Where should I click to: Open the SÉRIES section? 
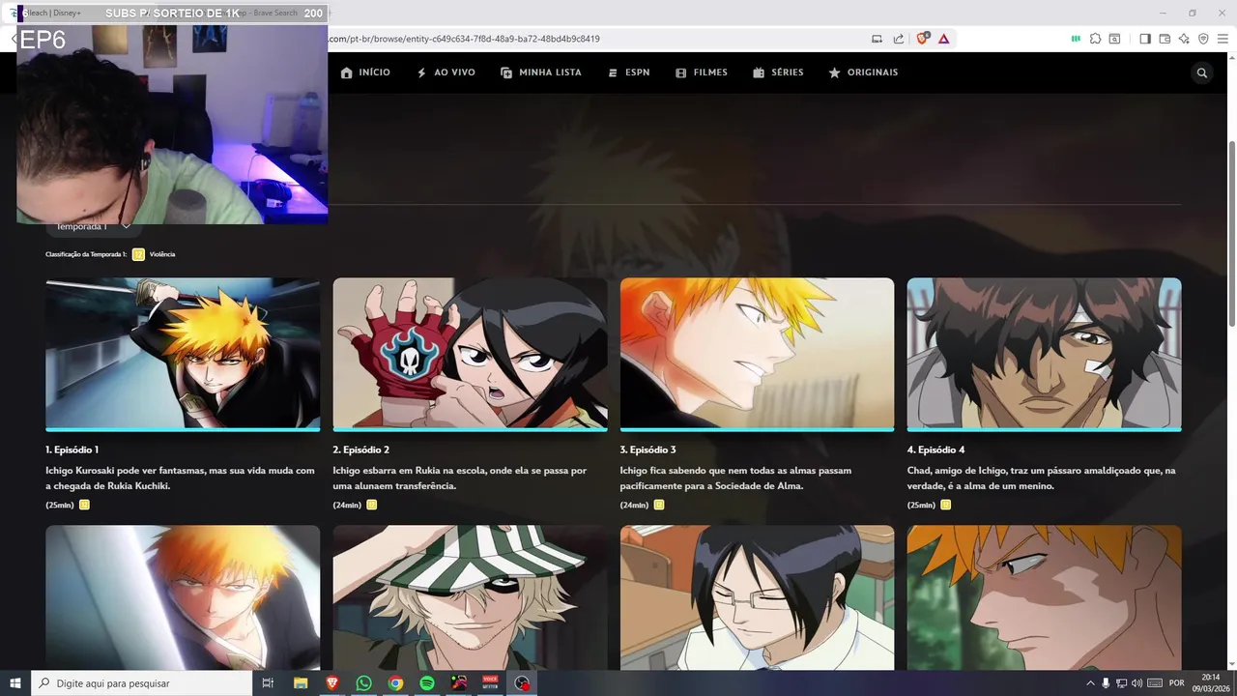778,72
